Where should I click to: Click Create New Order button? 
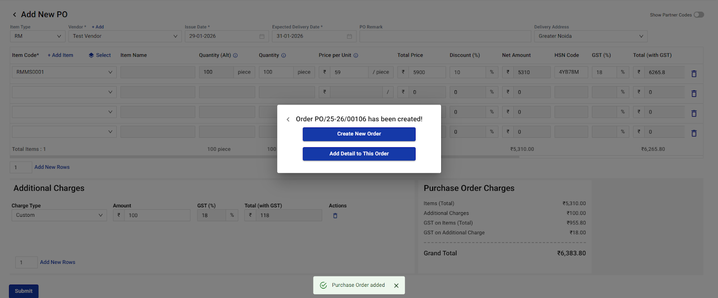point(359,134)
